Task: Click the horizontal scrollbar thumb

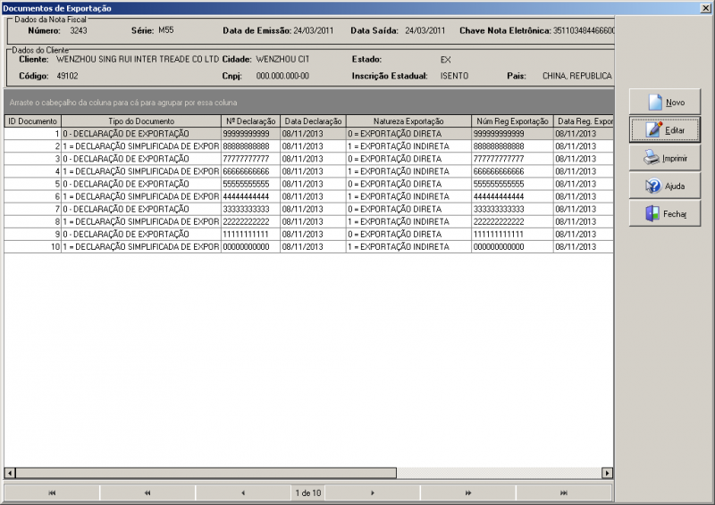Action: tap(206, 473)
